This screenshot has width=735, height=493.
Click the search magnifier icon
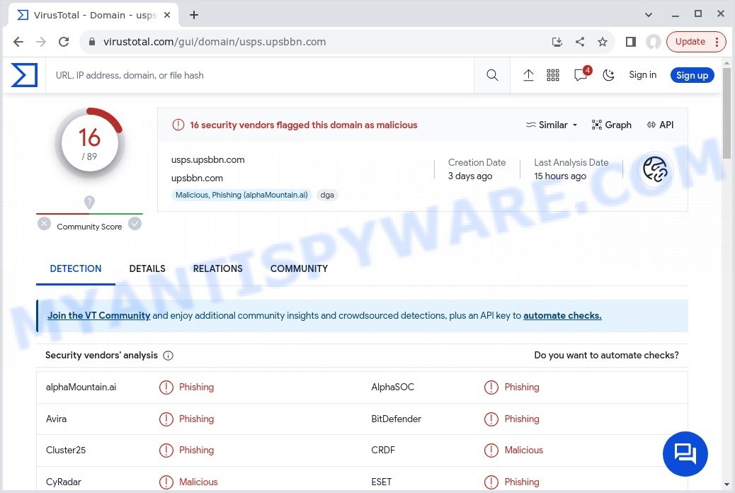coord(491,75)
